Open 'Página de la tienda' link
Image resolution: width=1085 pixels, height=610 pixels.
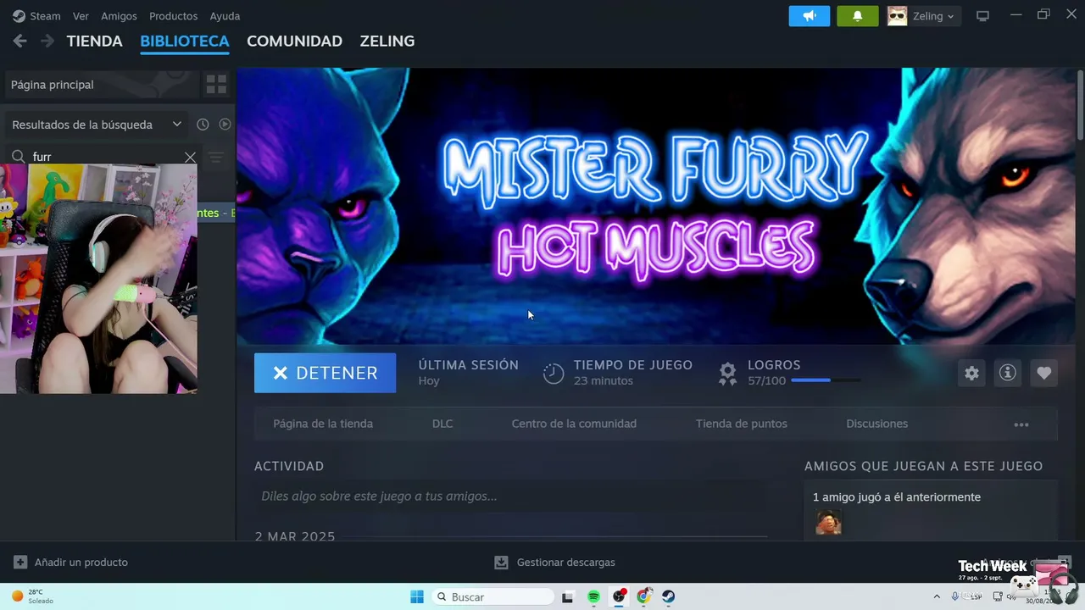click(x=323, y=424)
